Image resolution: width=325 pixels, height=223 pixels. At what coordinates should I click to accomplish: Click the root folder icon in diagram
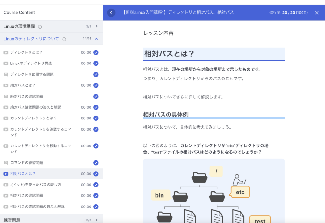[199, 177]
